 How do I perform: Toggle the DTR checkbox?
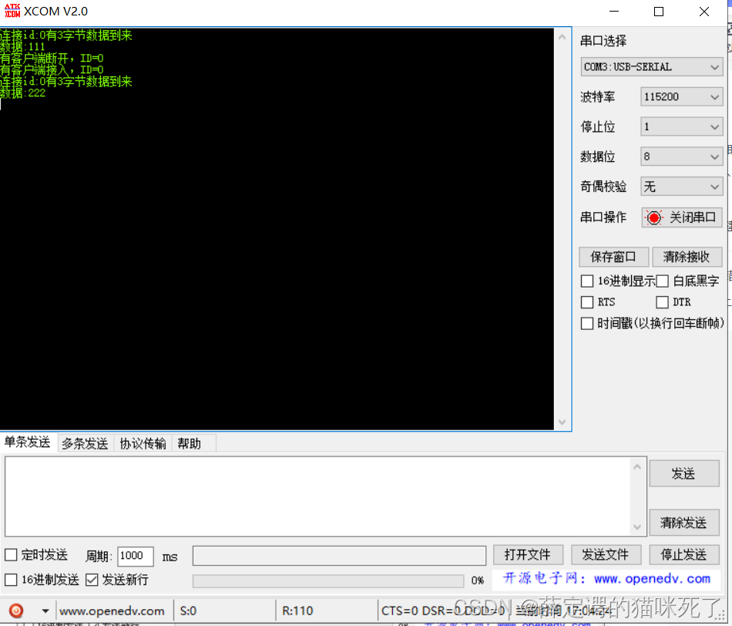[x=662, y=302]
